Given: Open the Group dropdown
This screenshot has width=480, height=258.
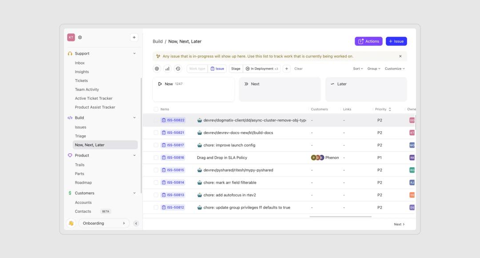Looking at the screenshot, I should 373,69.
